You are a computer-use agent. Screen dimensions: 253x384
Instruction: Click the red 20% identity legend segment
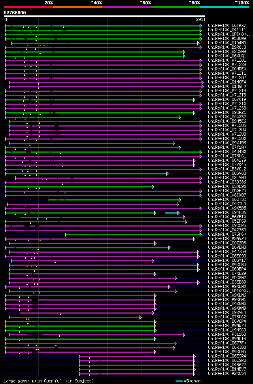28,7
